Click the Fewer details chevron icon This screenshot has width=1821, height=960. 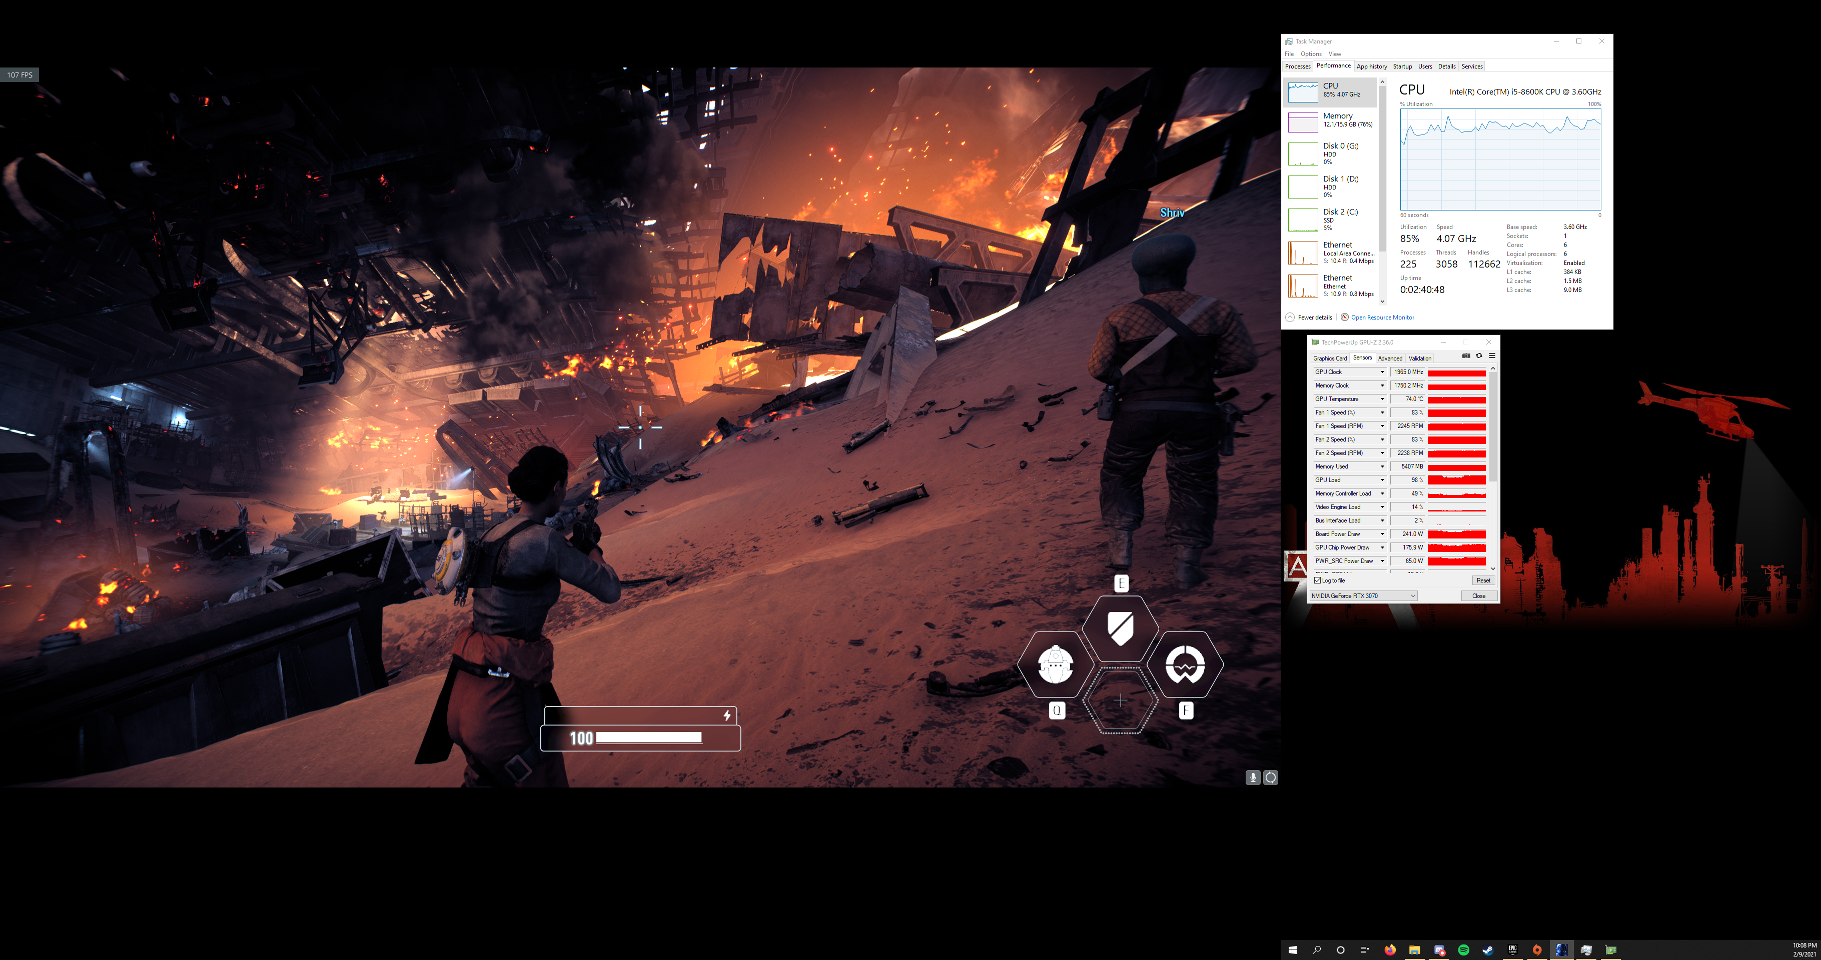click(x=1290, y=317)
